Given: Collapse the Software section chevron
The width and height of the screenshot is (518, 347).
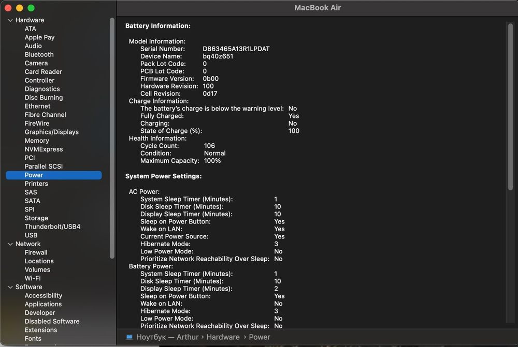Looking at the screenshot, I should tap(10, 287).
